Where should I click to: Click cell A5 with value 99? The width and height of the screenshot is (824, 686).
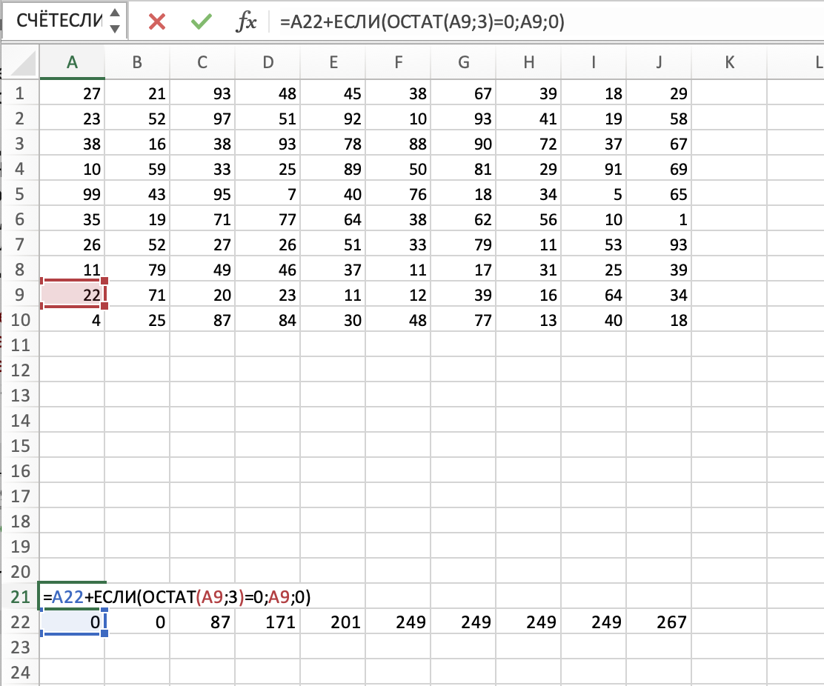tap(72, 195)
